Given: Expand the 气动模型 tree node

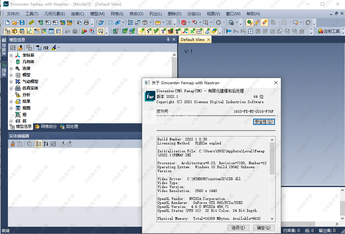Looking at the screenshot, I should [x=11, y=82].
